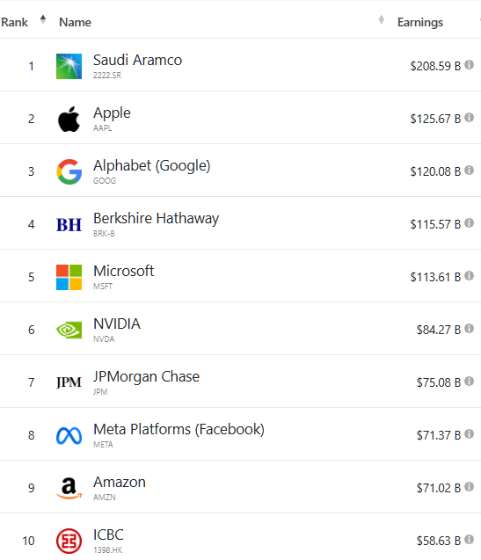Click the Earnings column header
Viewport: 481px width, 560px height.
coord(420,22)
